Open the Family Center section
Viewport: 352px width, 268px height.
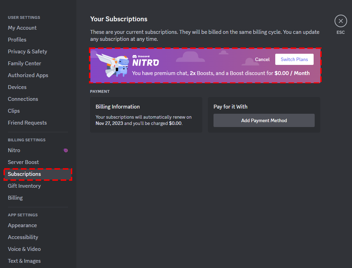click(x=24, y=63)
